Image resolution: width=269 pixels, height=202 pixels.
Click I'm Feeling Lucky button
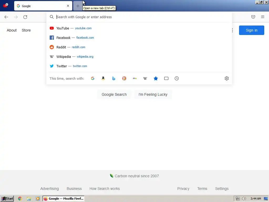153,94
